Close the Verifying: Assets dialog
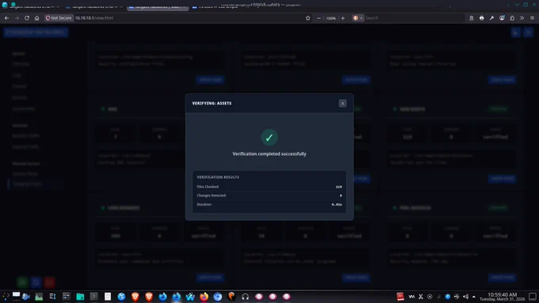This screenshot has height=303, width=539. (342, 104)
